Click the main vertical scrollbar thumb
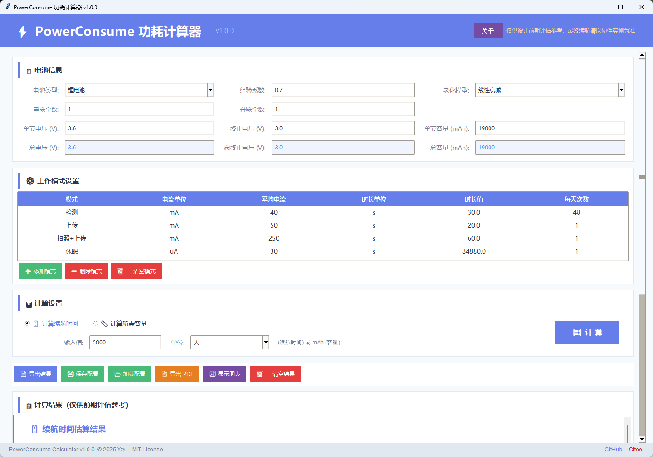Screen dimensions: 653x457 click(x=642, y=176)
